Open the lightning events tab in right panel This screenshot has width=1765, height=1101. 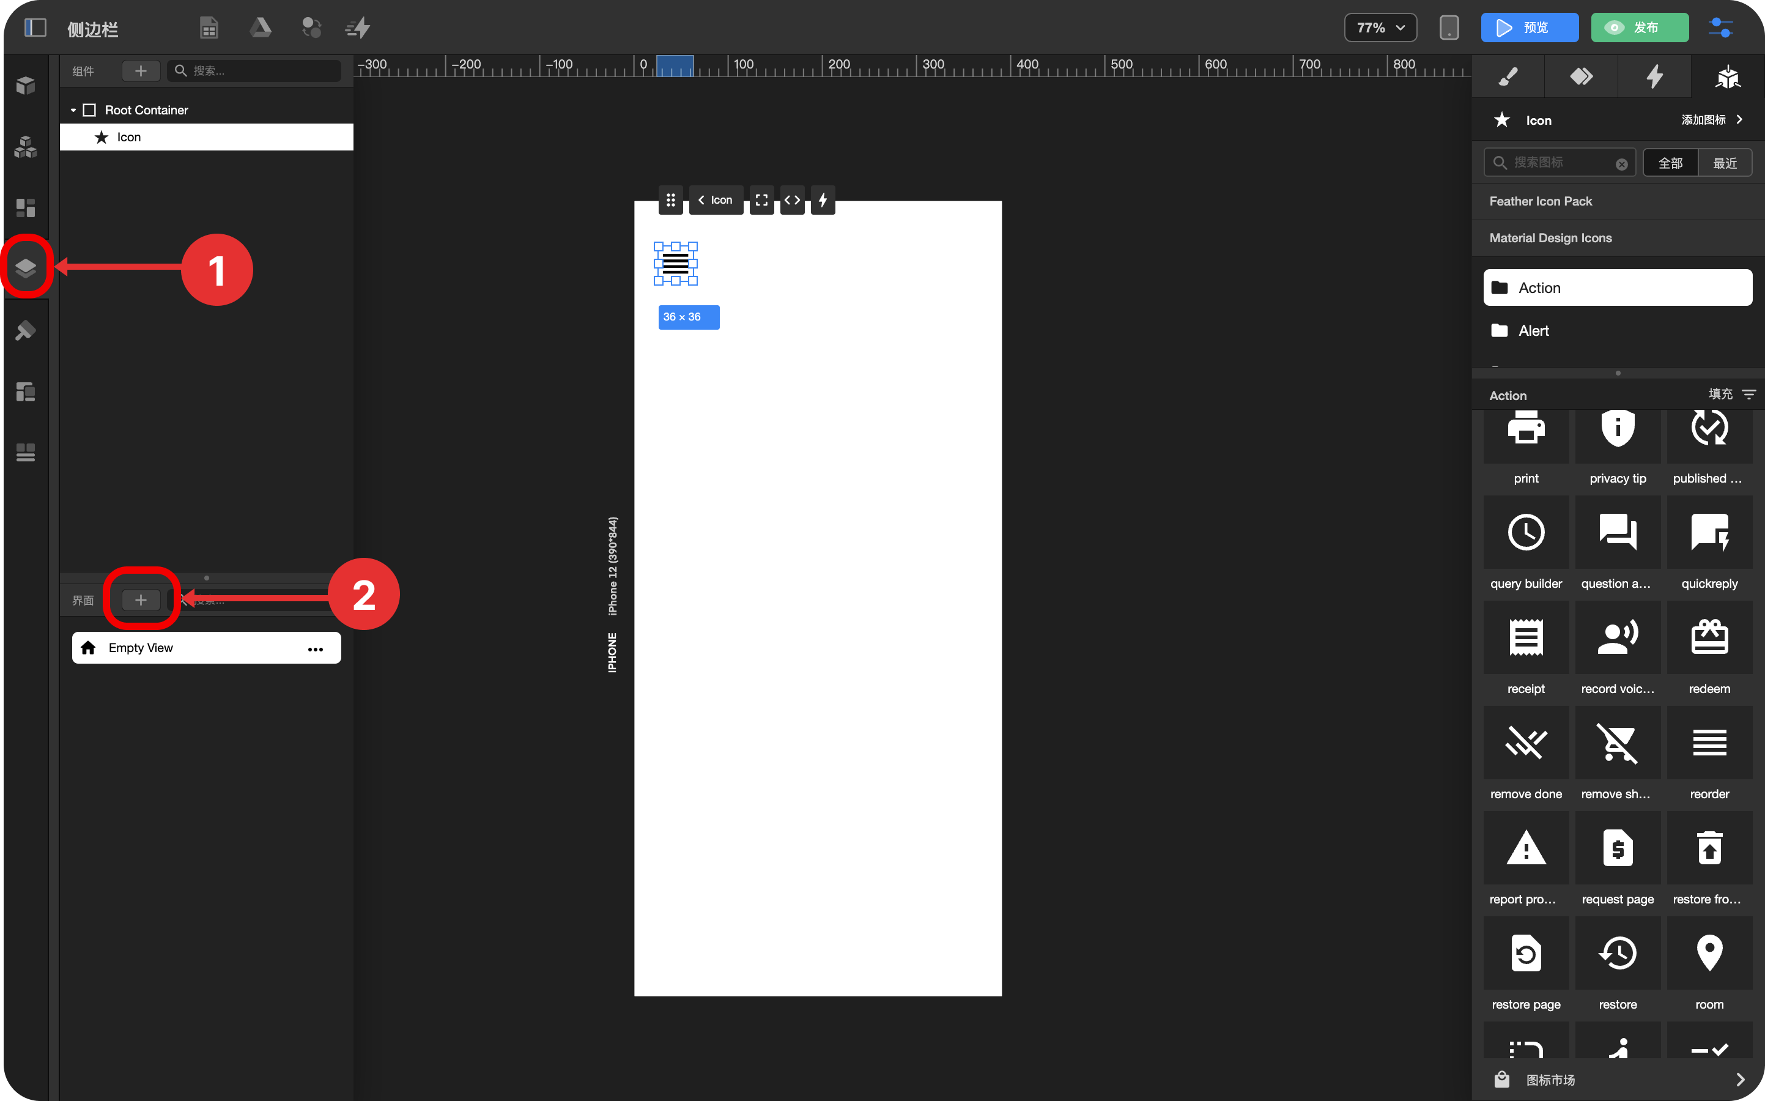point(1654,76)
